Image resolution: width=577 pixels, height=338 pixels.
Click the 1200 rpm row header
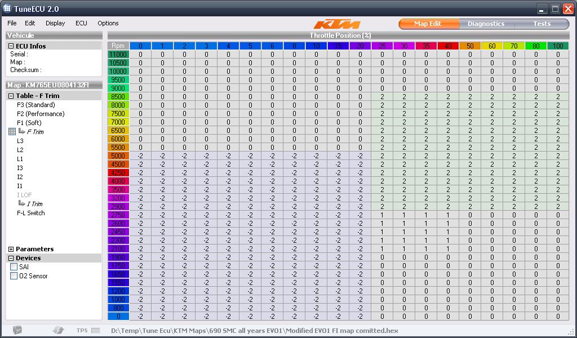pos(118,291)
